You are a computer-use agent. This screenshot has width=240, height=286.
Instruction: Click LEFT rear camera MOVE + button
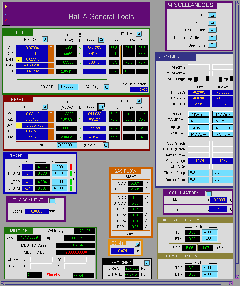[x=199, y=128]
